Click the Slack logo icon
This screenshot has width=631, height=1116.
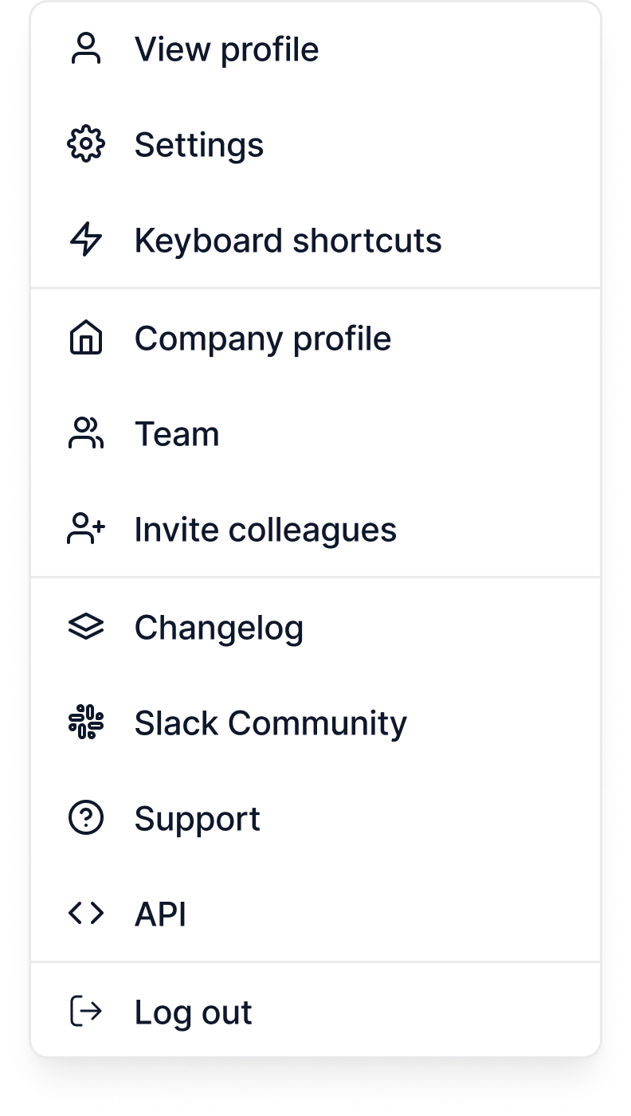pyautogui.click(x=86, y=723)
